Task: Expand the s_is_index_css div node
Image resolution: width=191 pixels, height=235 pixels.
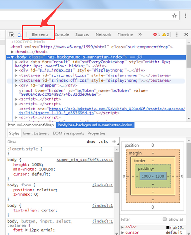Action: [16, 70]
